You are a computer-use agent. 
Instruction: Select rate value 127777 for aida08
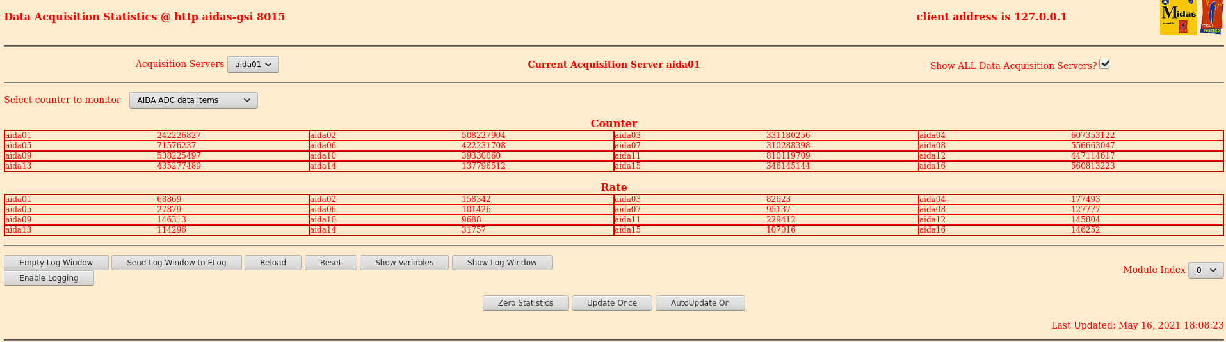[1086, 210]
